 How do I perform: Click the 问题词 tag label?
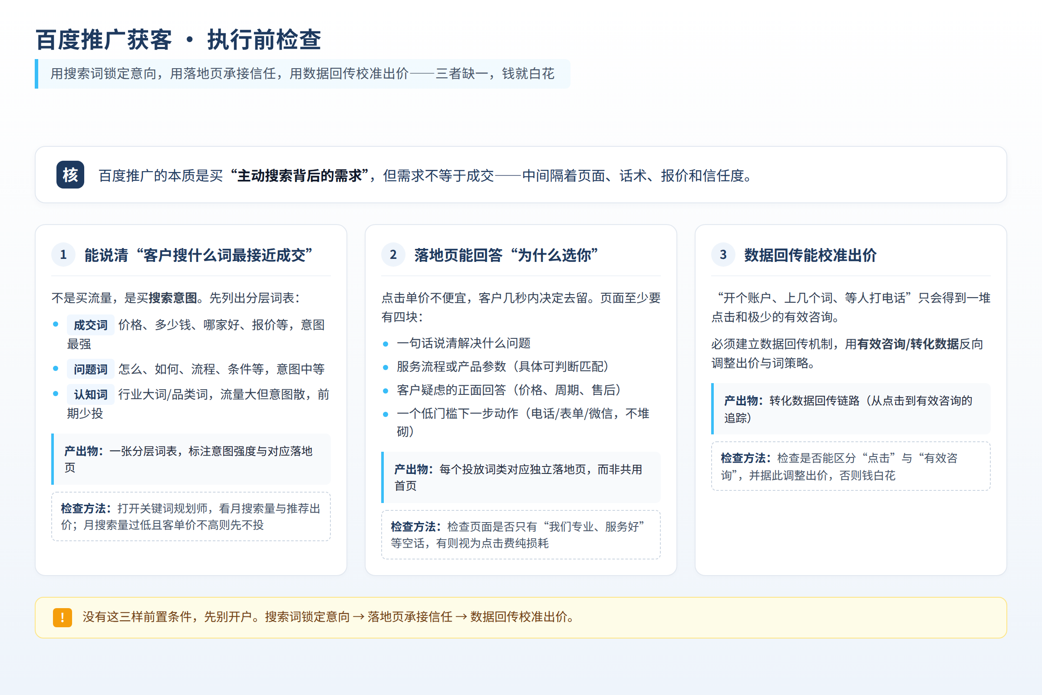click(x=90, y=369)
